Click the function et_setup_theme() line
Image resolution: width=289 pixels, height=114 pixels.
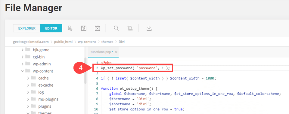click(x=129, y=88)
